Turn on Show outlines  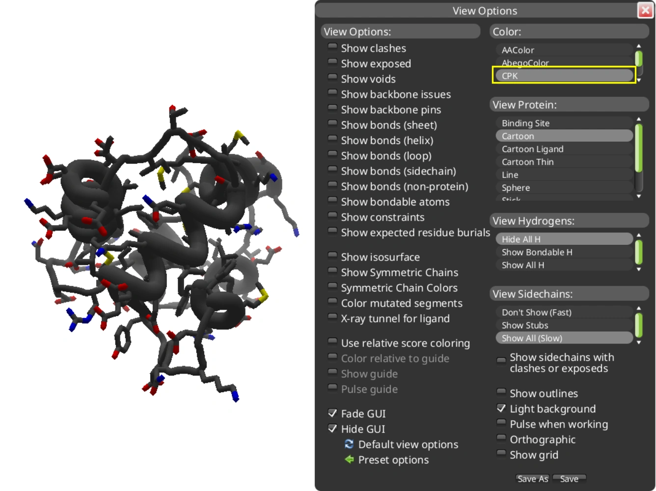click(x=501, y=392)
